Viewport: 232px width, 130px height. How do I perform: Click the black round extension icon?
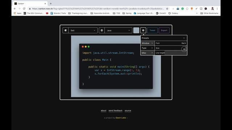pyautogui.click(x=206, y=9)
